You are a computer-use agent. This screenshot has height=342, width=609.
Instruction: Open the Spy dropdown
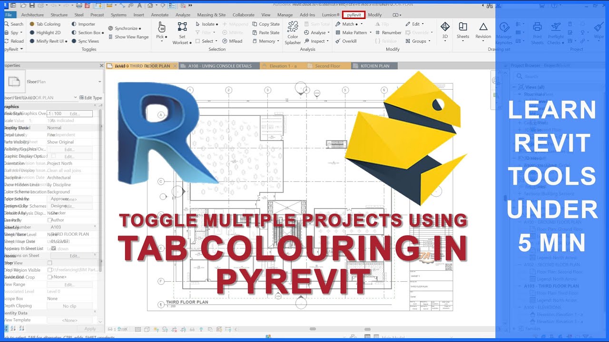coord(13,33)
